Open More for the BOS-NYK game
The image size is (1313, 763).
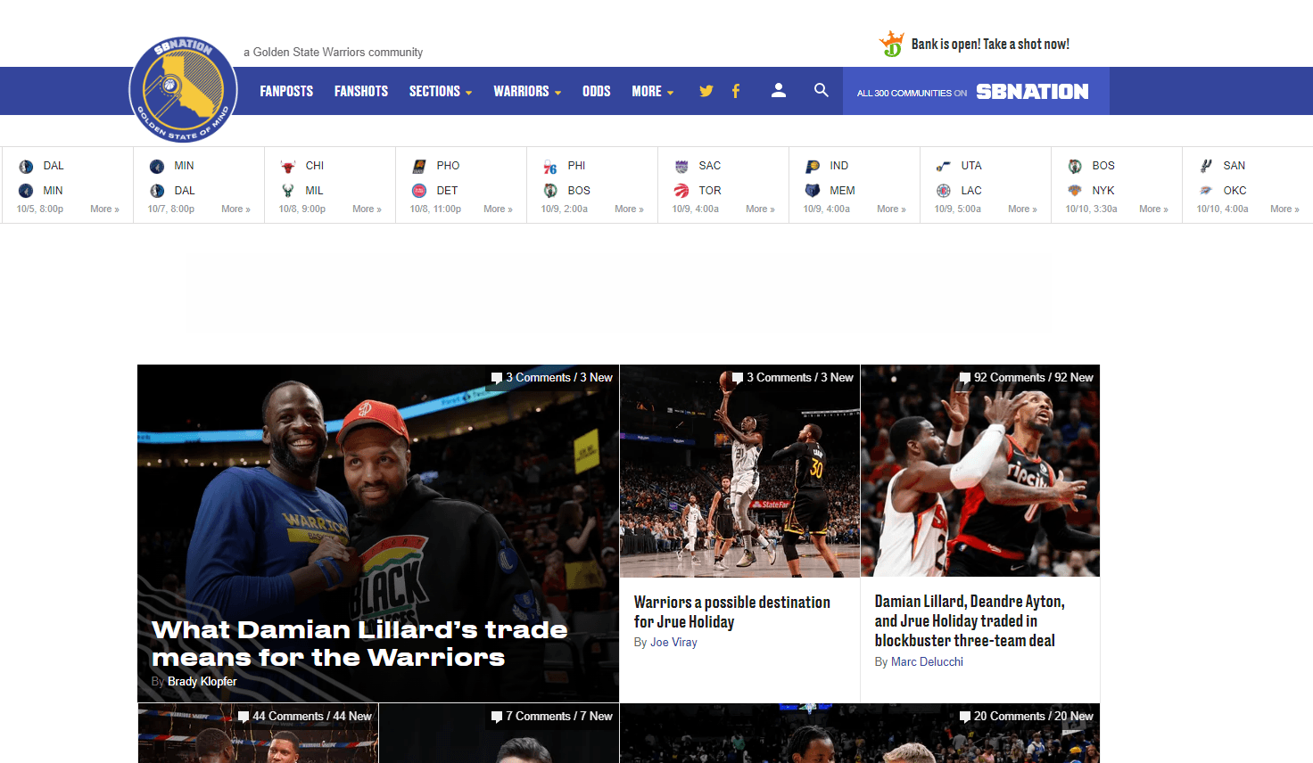point(1153,209)
